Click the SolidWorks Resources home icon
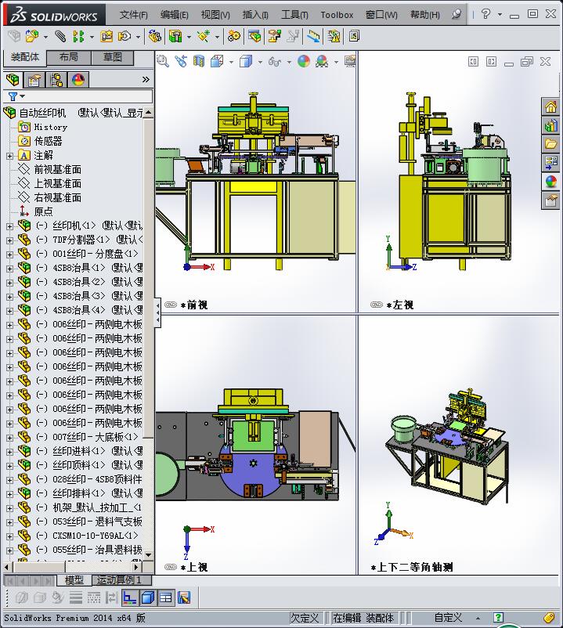The width and height of the screenshot is (563, 628). 550,106
